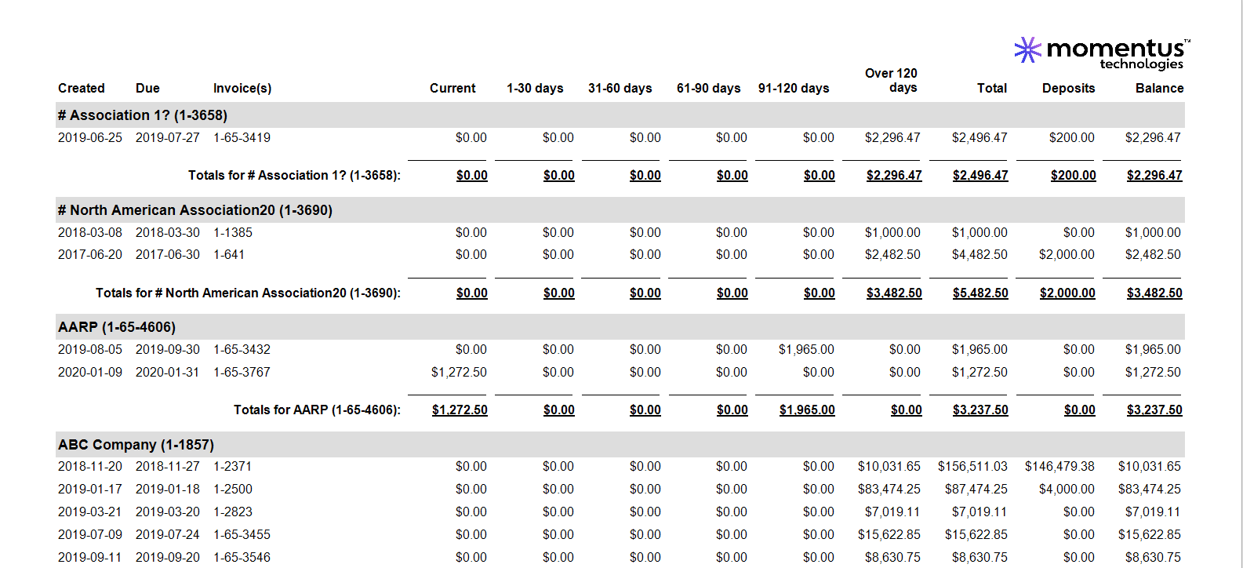The image size is (1243, 568).
Task: Click the Created column header
Action: 82,88
